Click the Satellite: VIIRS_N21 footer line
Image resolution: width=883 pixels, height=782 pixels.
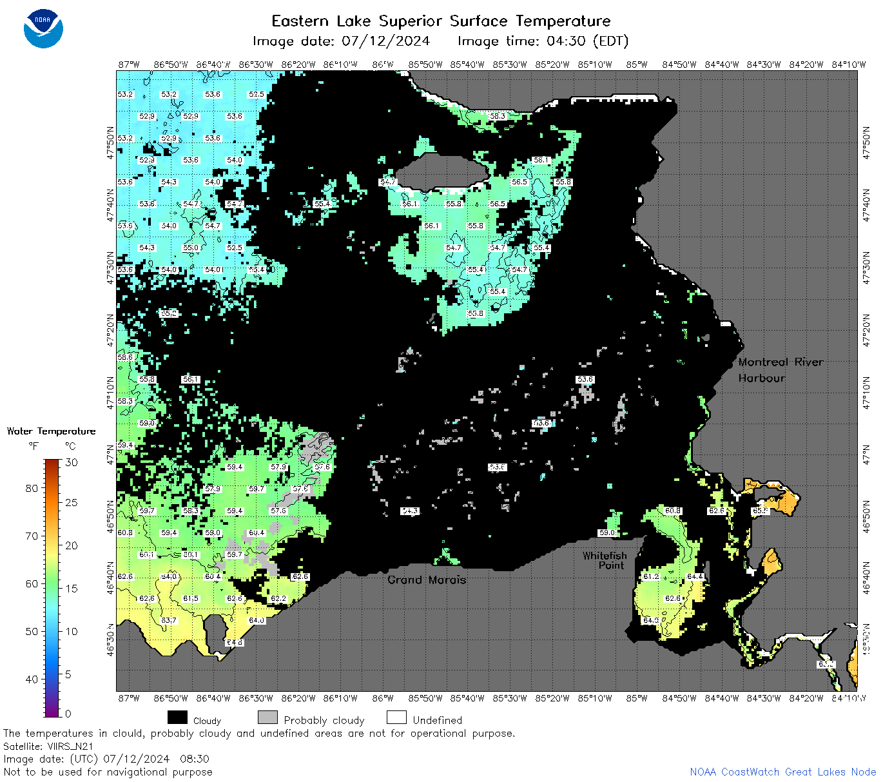tap(48, 746)
